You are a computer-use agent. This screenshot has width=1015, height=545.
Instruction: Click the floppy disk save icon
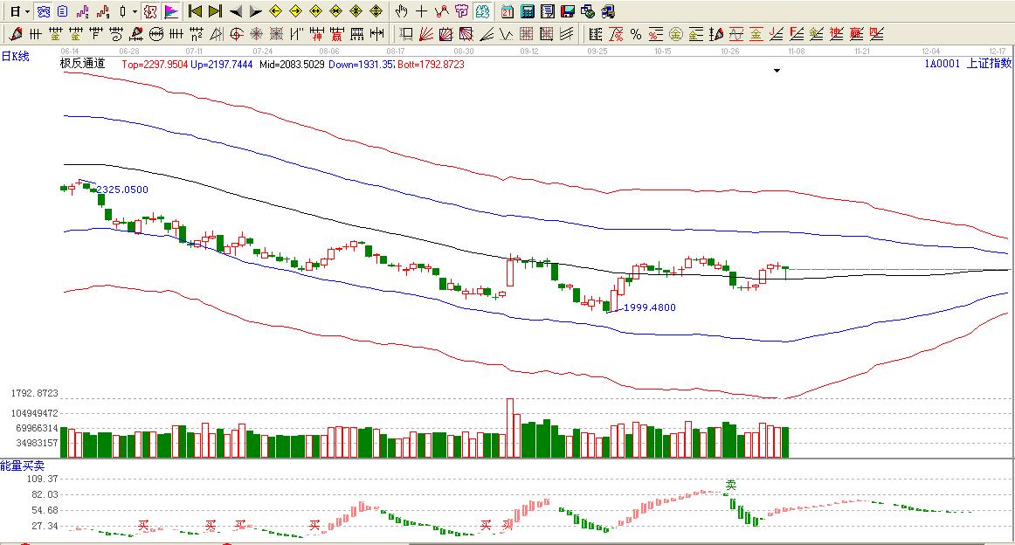pyautogui.click(x=567, y=11)
